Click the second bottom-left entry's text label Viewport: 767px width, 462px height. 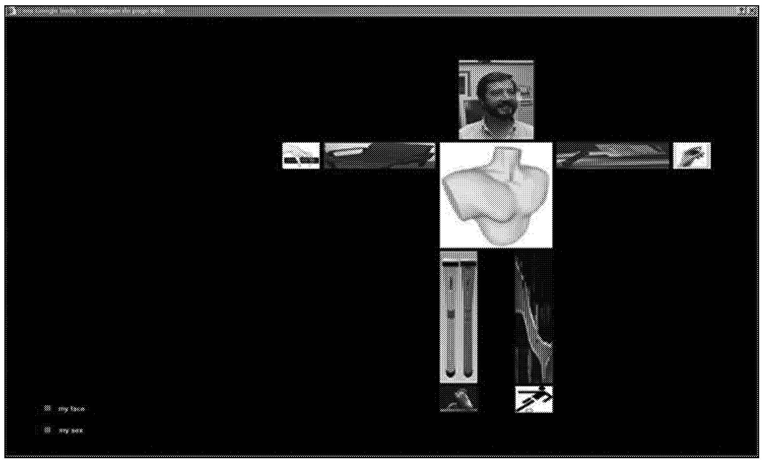pyautogui.click(x=71, y=431)
